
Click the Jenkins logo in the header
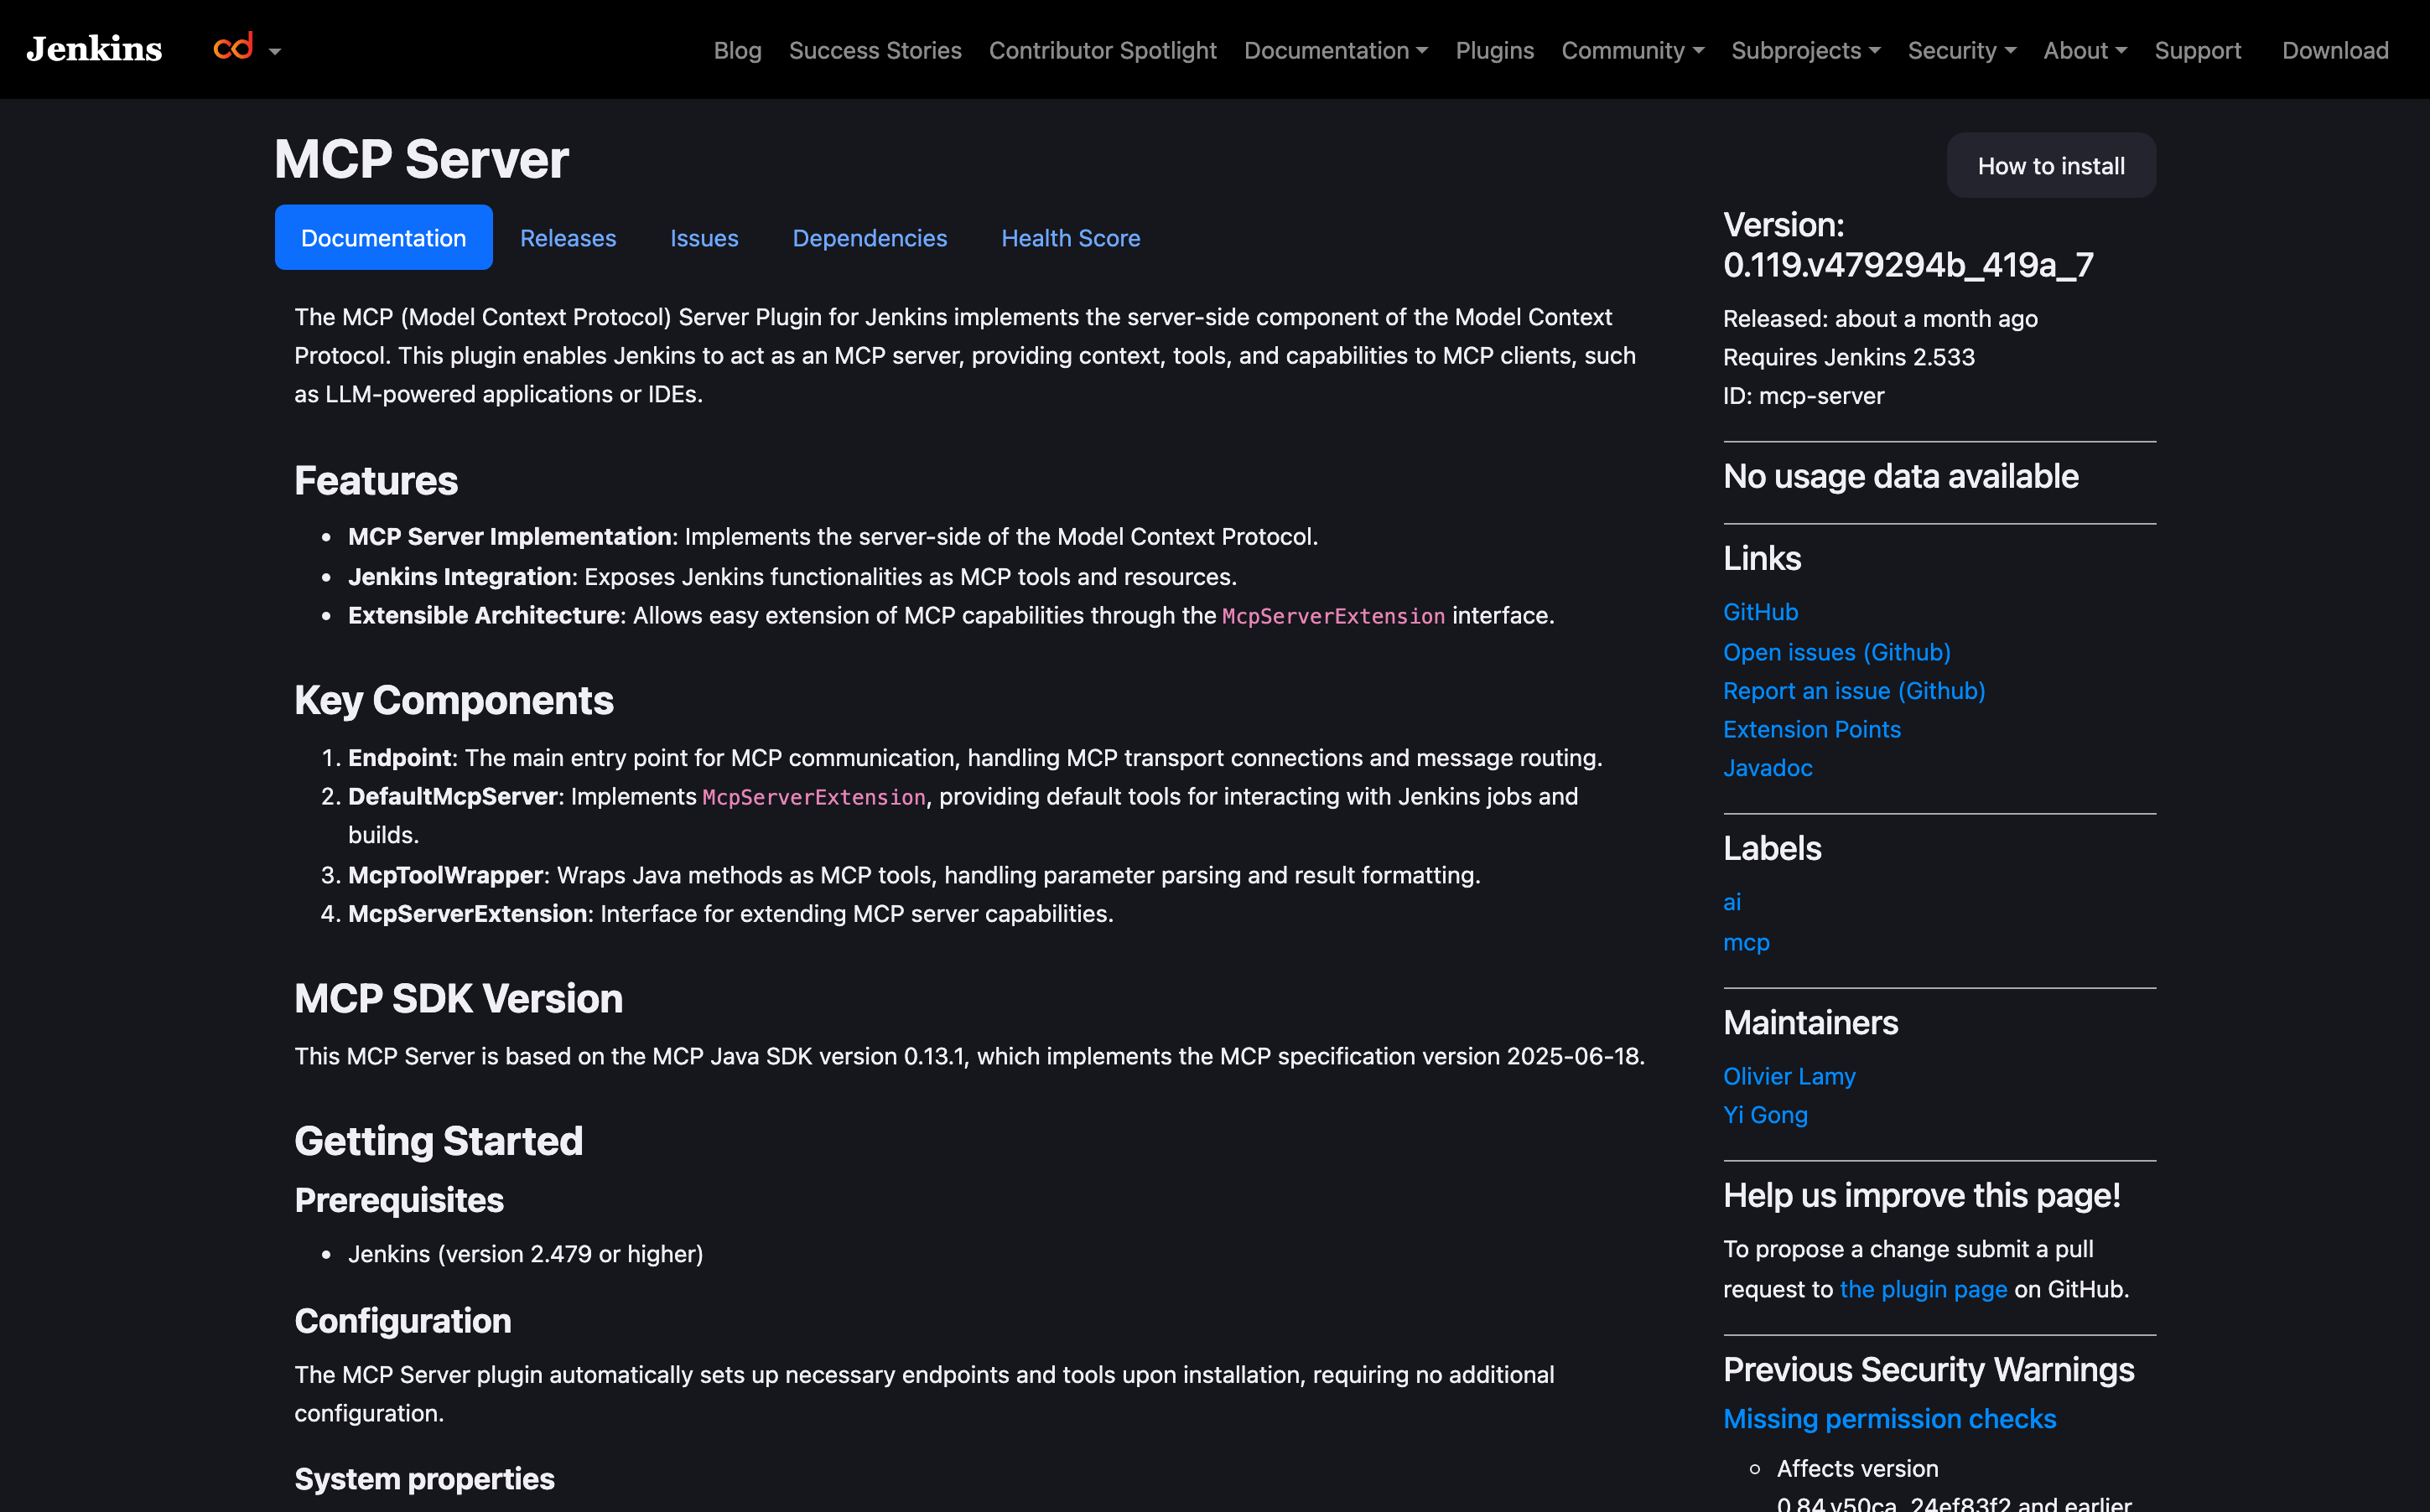(94, 49)
